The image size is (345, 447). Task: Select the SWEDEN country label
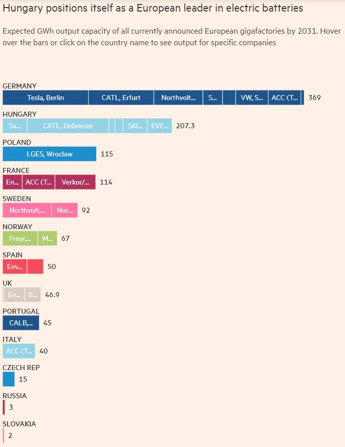point(17,199)
